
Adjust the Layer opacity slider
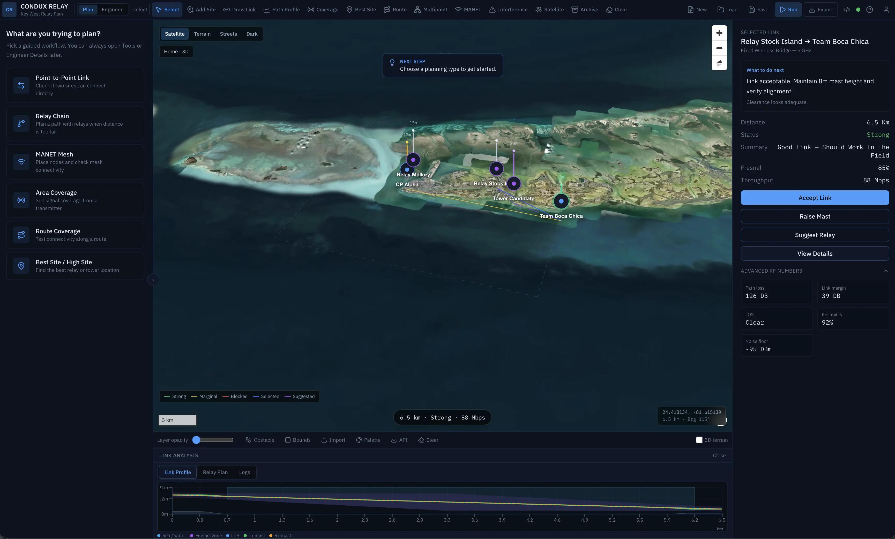(213, 440)
